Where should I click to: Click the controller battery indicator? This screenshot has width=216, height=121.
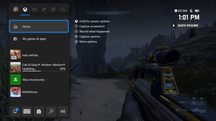(197, 11)
